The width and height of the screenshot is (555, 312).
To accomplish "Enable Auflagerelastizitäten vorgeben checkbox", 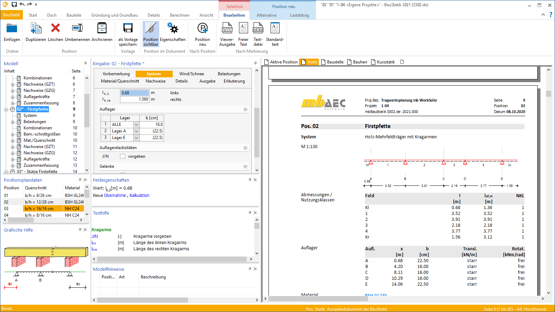I will pos(122,156).
